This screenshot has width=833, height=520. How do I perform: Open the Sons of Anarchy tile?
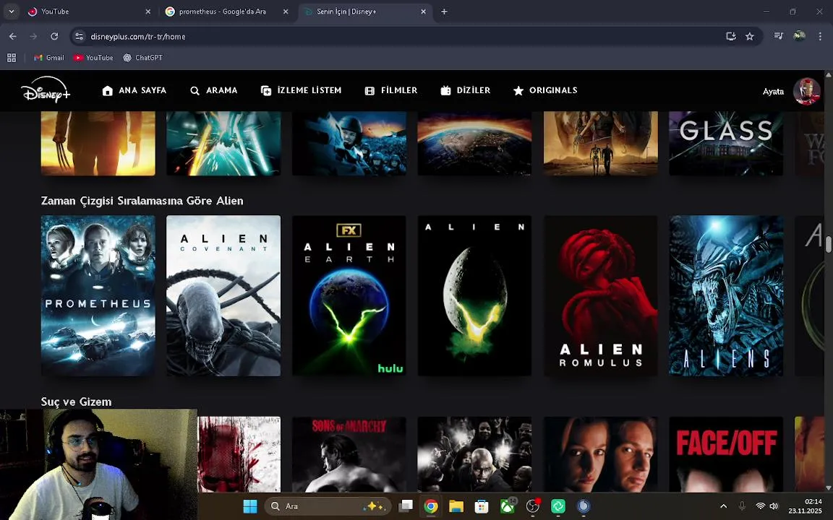pos(349,454)
